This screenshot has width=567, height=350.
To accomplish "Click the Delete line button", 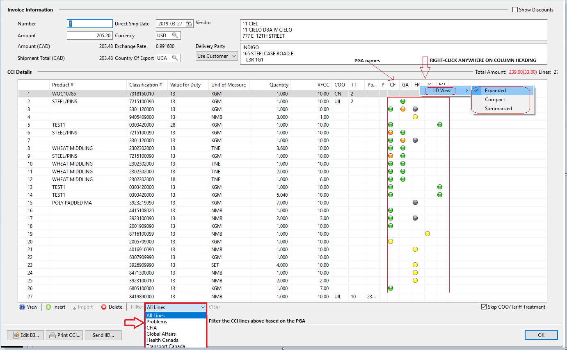I will coord(112,307).
